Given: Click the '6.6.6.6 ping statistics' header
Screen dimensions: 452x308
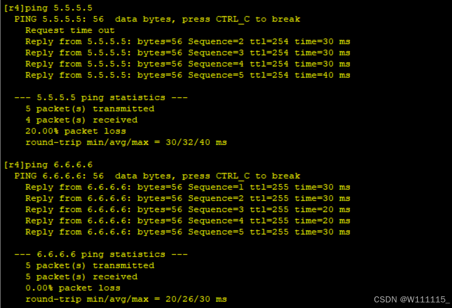Looking at the screenshot, I should click(x=101, y=254).
